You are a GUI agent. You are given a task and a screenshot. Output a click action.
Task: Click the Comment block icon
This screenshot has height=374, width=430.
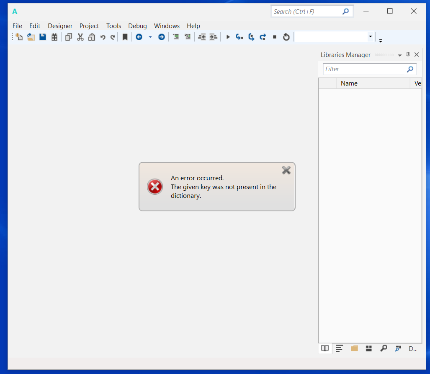pos(176,37)
